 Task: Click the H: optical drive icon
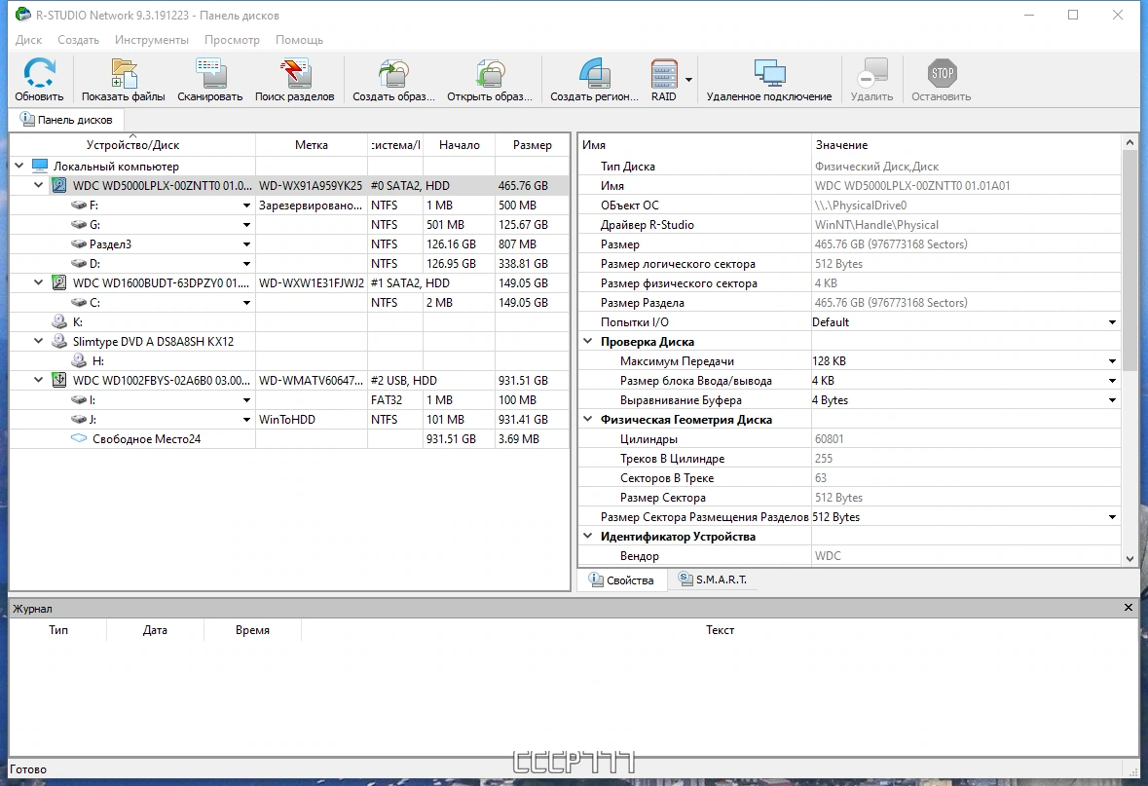79,360
